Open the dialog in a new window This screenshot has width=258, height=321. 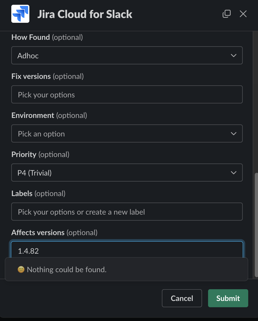[x=227, y=14]
